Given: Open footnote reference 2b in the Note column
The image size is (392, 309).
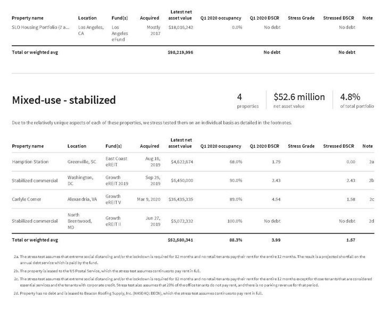Looking at the screenshot, I should [371, 180].
